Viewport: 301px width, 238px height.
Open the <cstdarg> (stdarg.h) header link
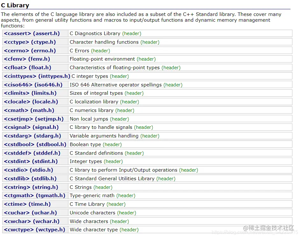click(x=32, y=136)
